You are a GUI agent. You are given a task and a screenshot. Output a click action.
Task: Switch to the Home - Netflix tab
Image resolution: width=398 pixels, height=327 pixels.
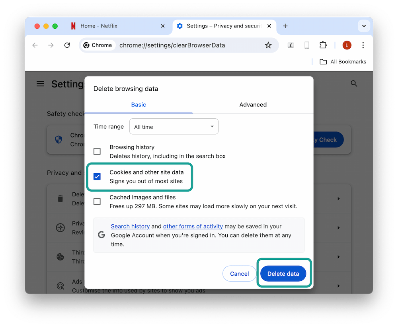(x=118, y=26)
